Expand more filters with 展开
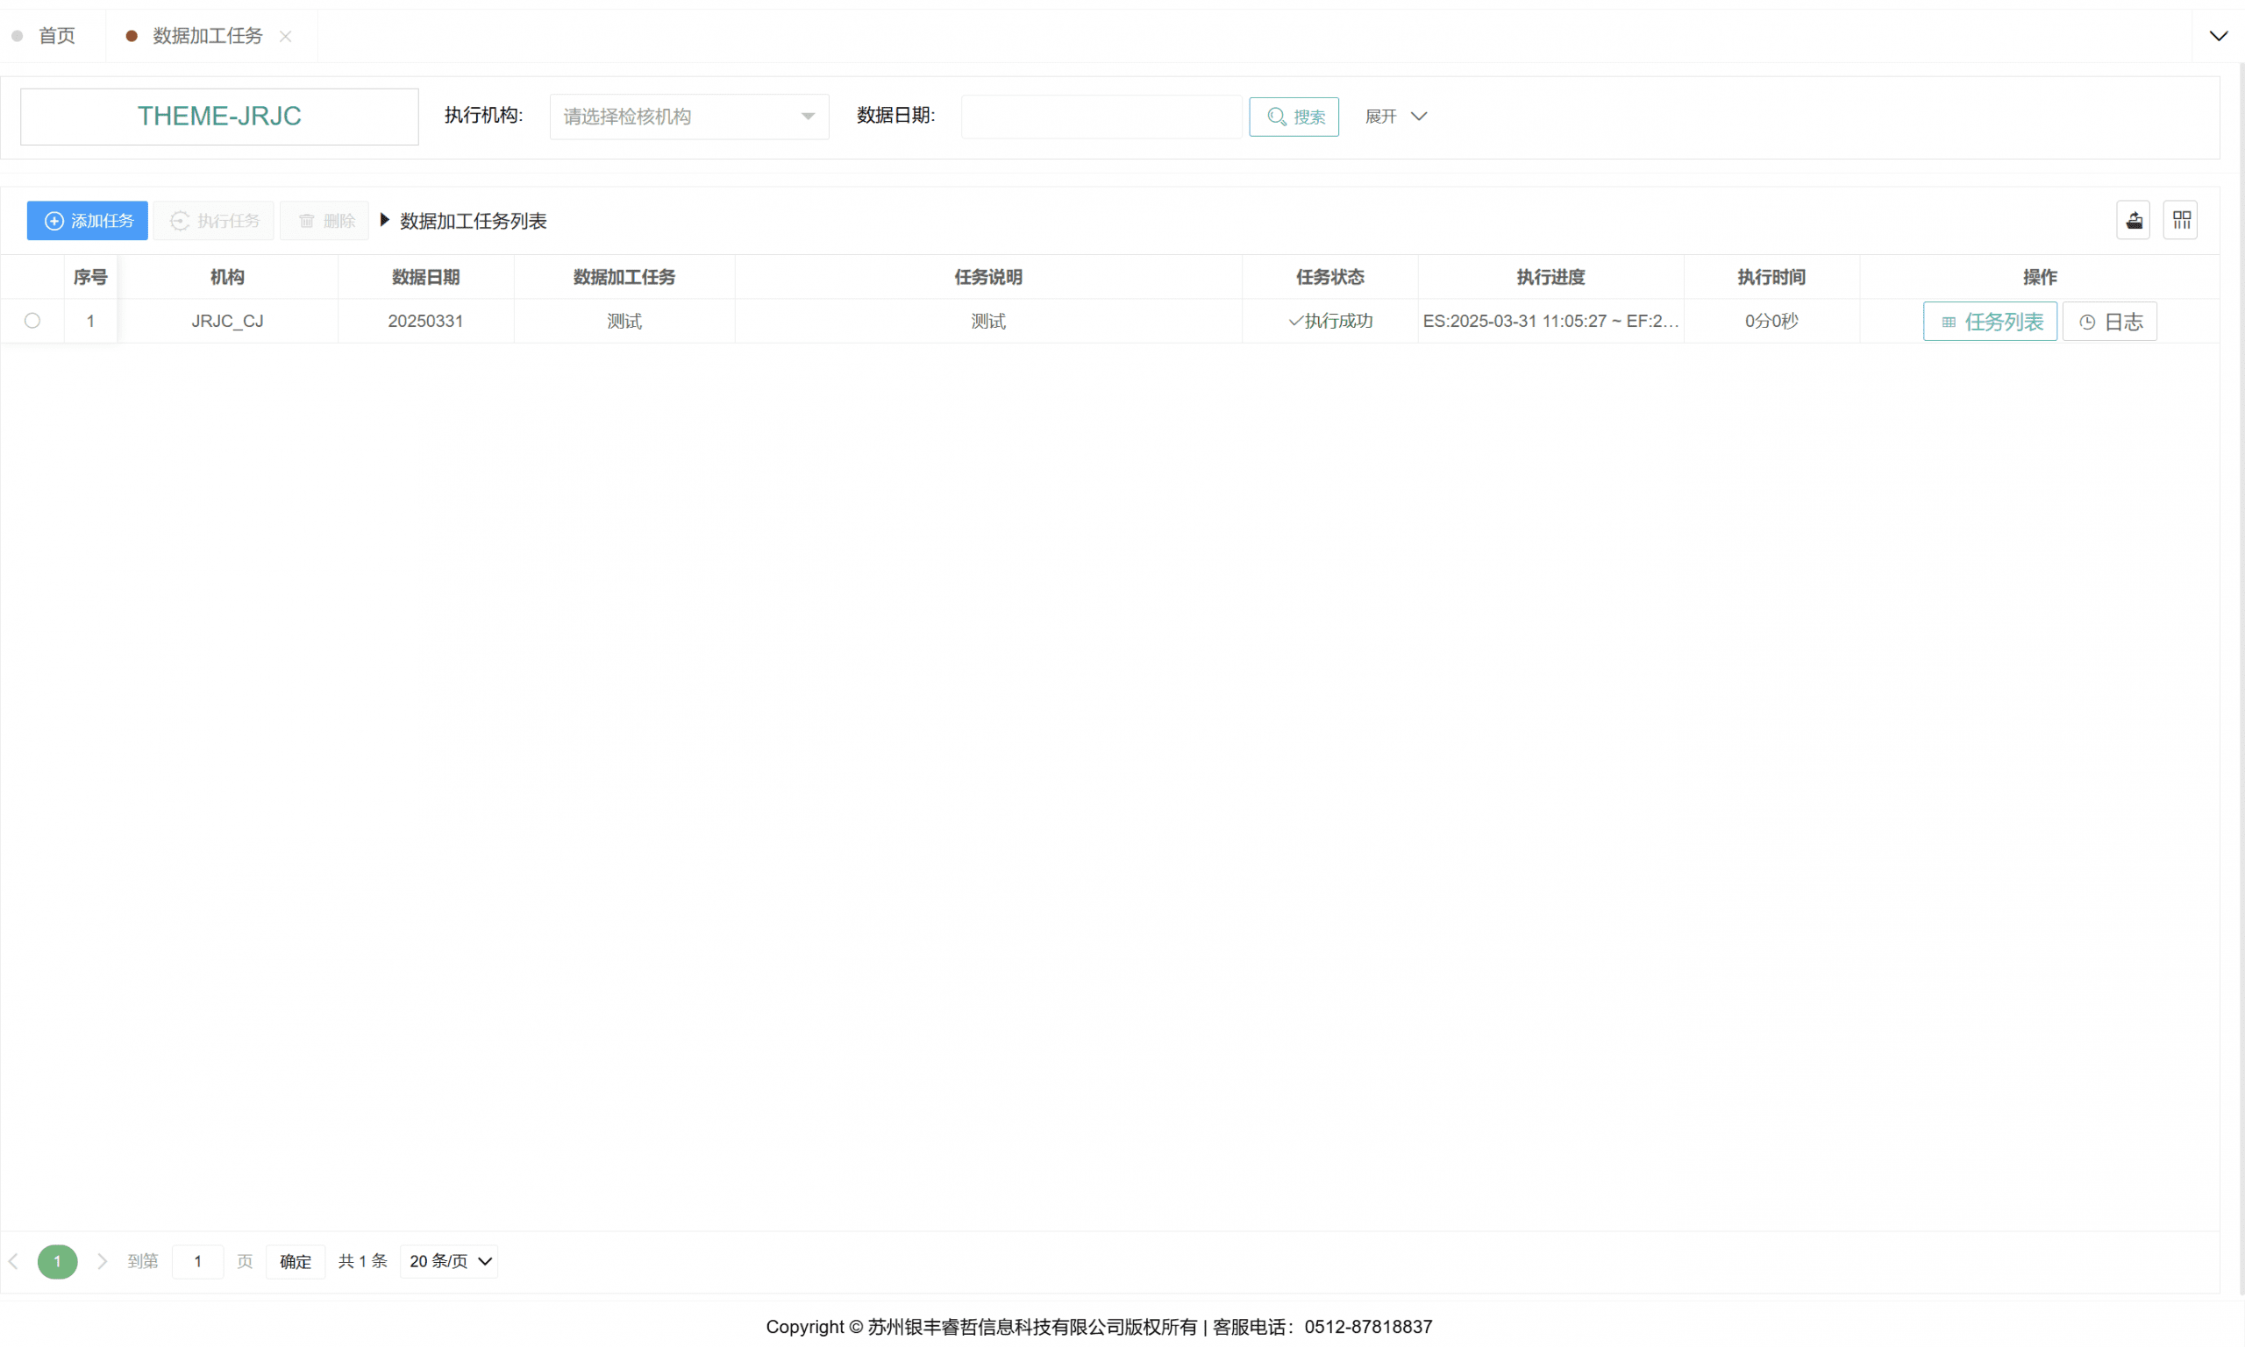 tap(1395, 117)
